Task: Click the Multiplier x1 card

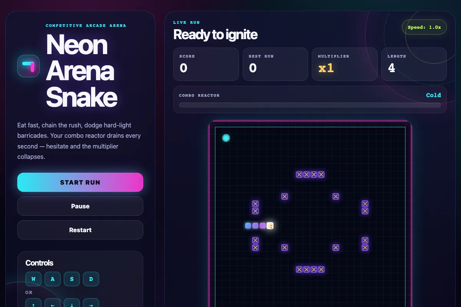Action: pyautogui.click(x=345, y=64)
